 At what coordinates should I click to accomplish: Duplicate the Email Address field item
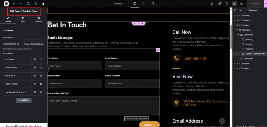35,67
